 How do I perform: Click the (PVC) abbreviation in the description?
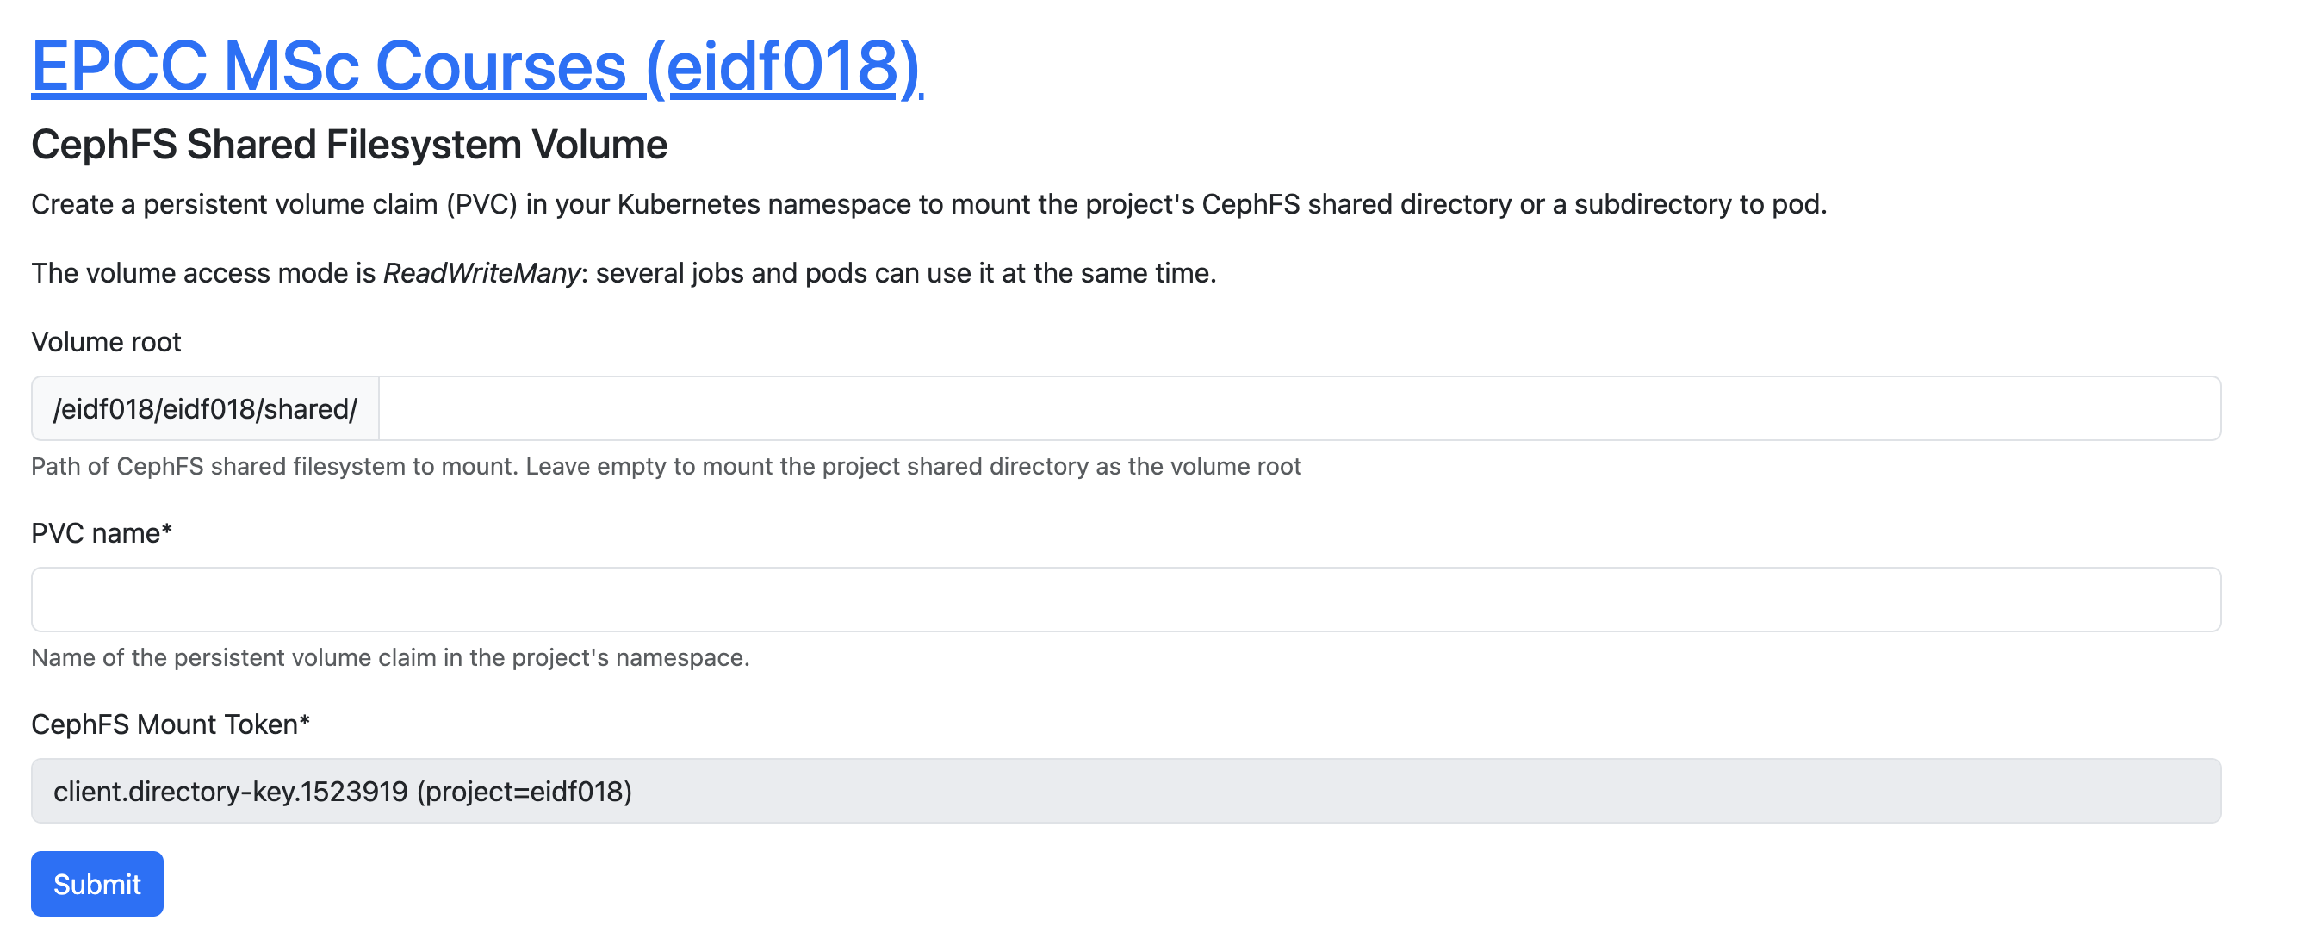[482, 204]
